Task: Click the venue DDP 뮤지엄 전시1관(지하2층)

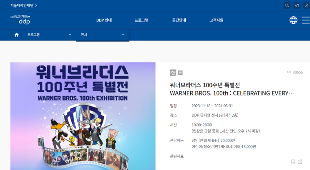Action: click(215, 115)
